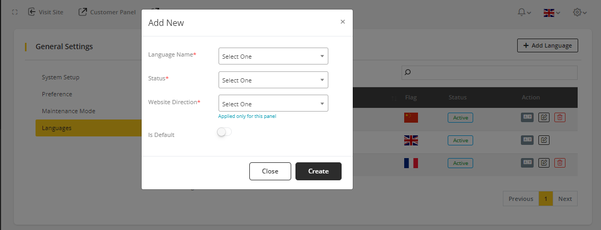The image size is (601, 230).
Task: Click the language search field
Action: [489, 72]
